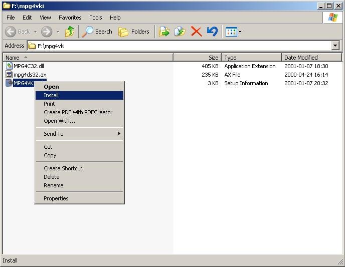The width and height of the screenshot is (345, 267).
Task: Click the Forward arrow icon
Action: pyautogui.click(x=47, y=32)
